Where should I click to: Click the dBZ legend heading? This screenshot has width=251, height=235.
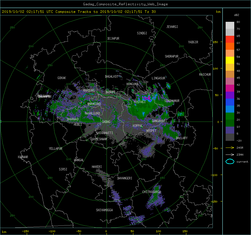[236, 15]
